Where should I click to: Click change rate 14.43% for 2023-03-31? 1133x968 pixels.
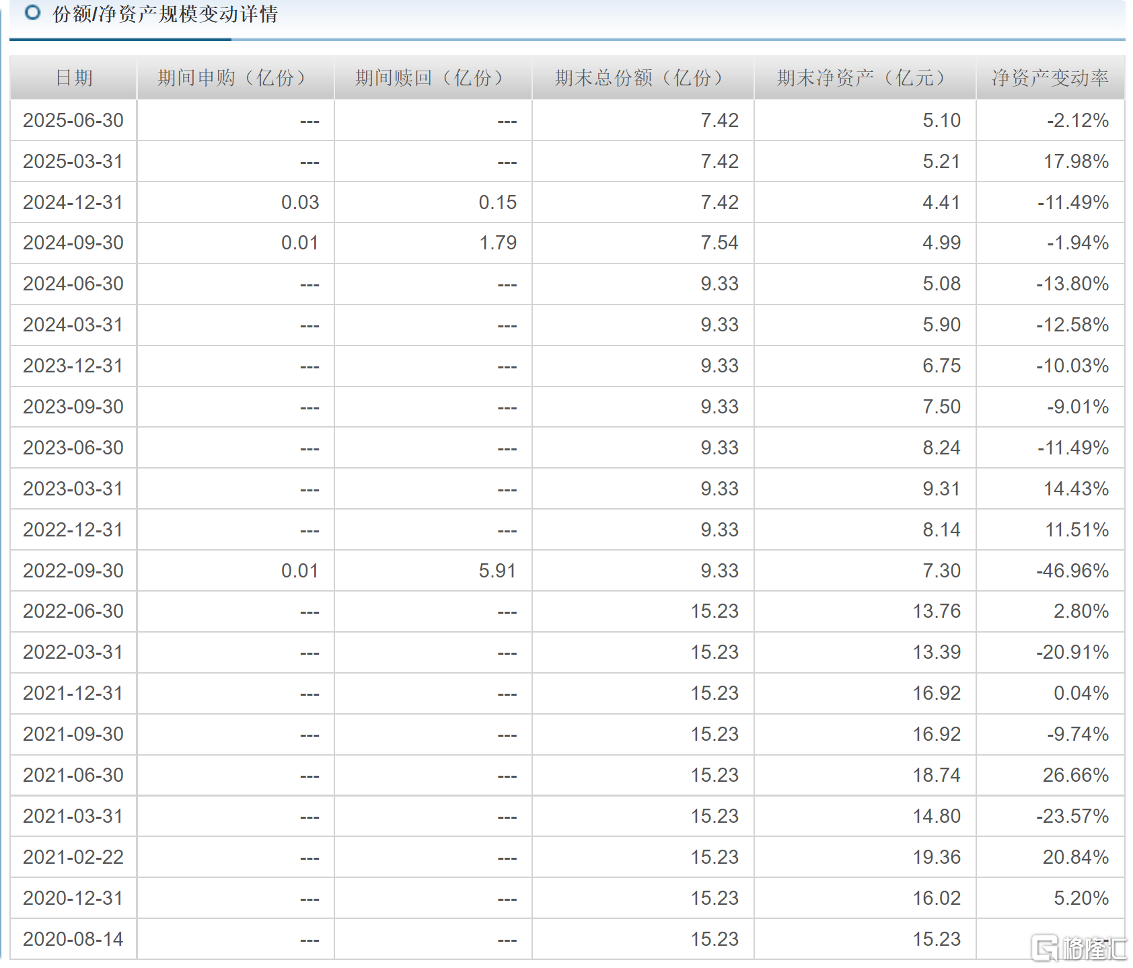coord(1076,489)
